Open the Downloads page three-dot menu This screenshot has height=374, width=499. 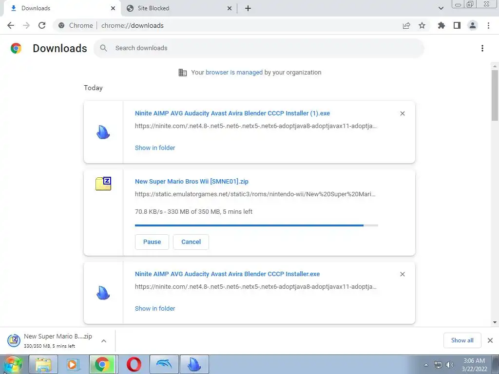482,48
